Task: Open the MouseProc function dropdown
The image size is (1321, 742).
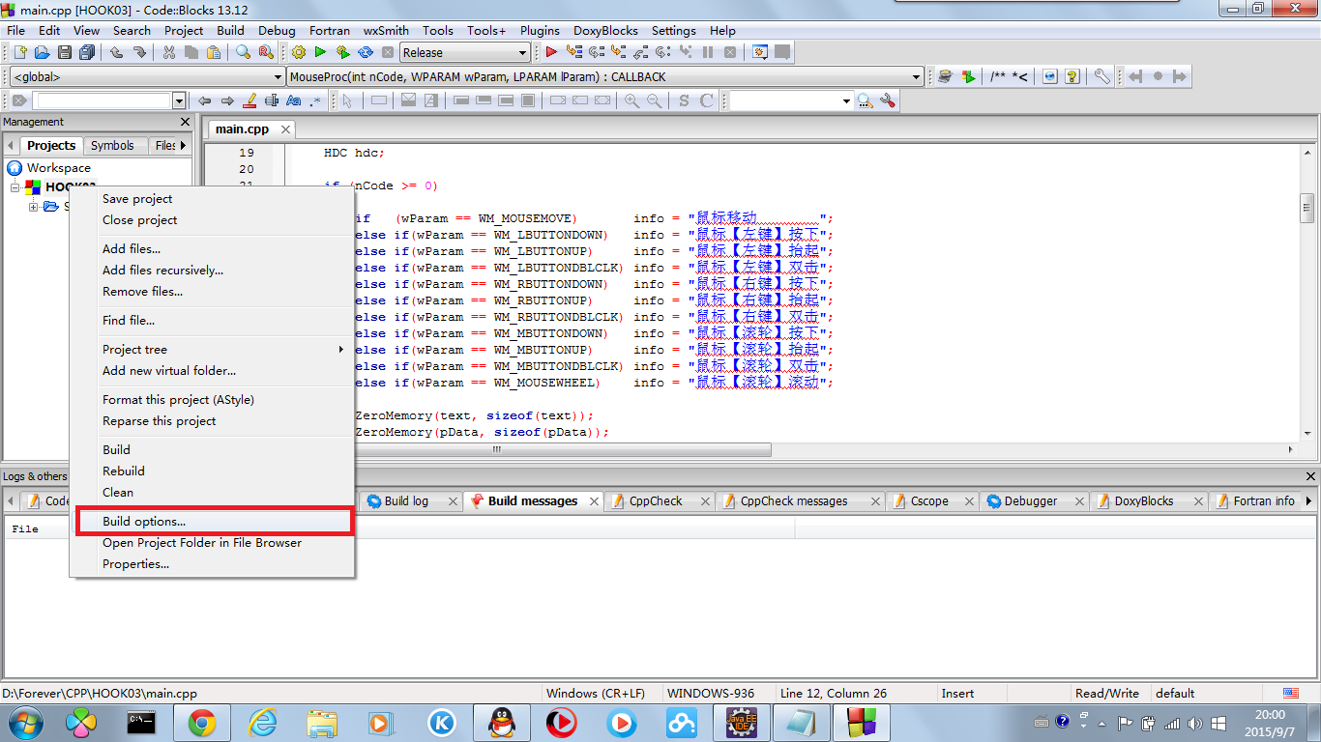Action: [x=917, y=76]
